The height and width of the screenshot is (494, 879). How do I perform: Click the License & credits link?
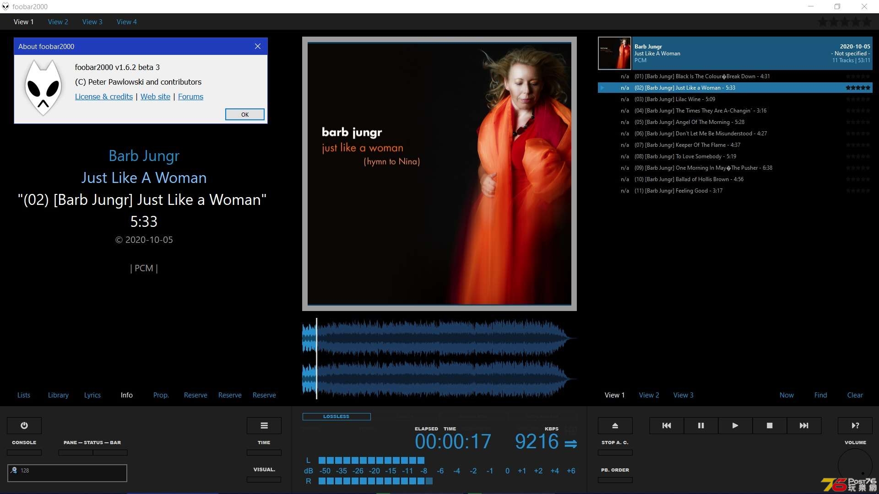click(x=103, y=96)
